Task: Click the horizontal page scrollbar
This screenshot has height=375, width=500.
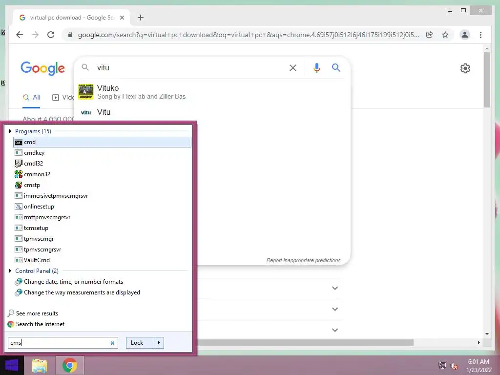Action: pyautogui.click(x=305, y=342)
